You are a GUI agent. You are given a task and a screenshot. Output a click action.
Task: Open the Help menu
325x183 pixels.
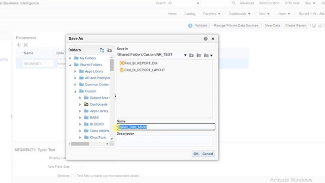(309, 3)
